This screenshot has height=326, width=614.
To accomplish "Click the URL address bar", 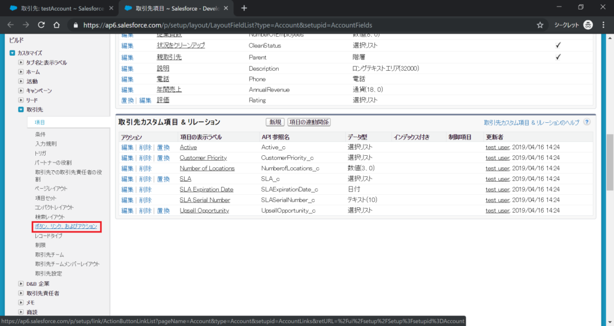I will coord(300,25).
